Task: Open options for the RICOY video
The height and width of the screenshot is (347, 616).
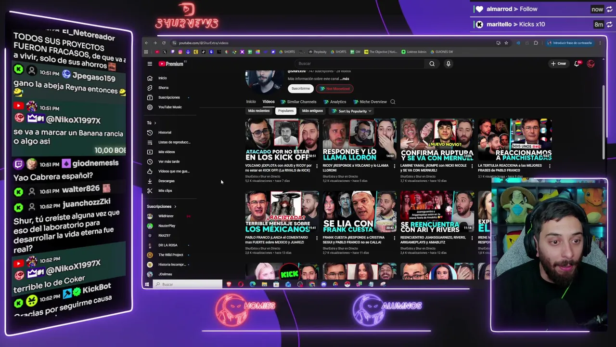Action: click(394, 166)
